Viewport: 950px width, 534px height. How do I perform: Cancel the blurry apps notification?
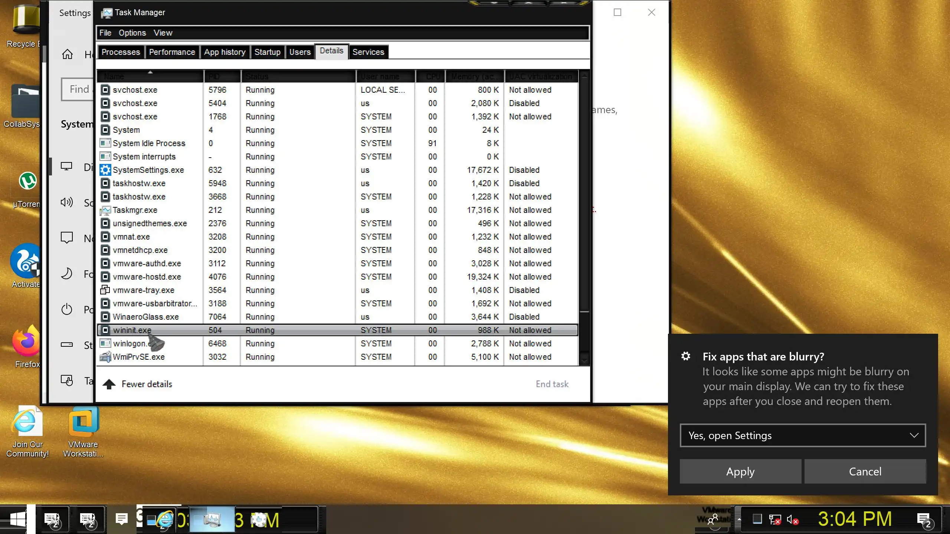[x=865, y=471]
